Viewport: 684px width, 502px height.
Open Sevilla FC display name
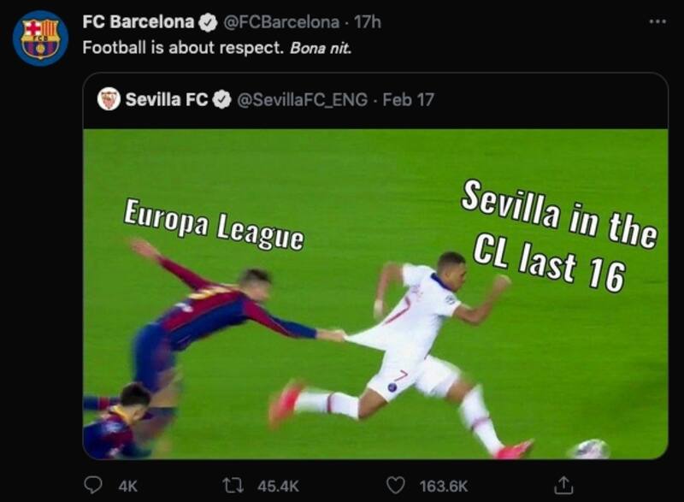[167, 99]
